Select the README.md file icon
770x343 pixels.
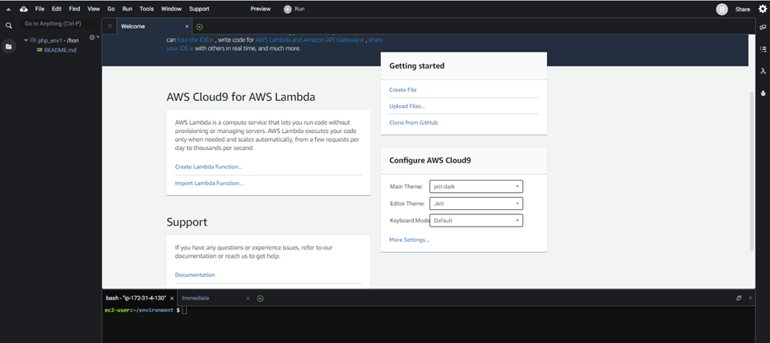pyautogui.click(x=39, y=50)
